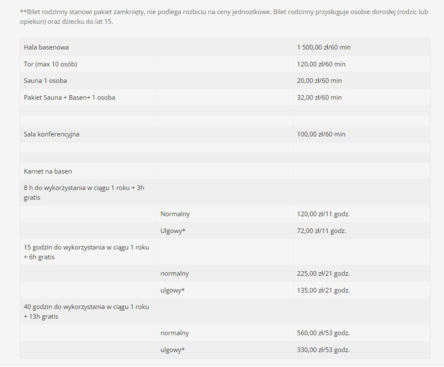
Task: Click the 560,00 zł/53 godz. price
Action: coord(323,333)
